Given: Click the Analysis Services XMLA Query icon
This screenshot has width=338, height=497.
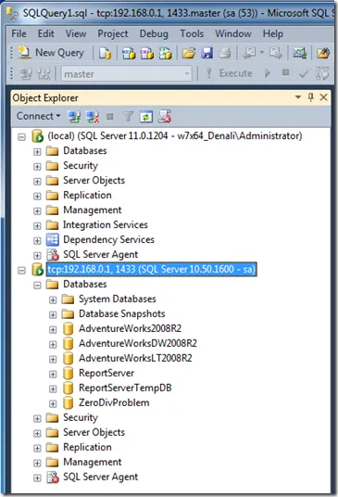Looking at the screenshot, I should 165,53.
